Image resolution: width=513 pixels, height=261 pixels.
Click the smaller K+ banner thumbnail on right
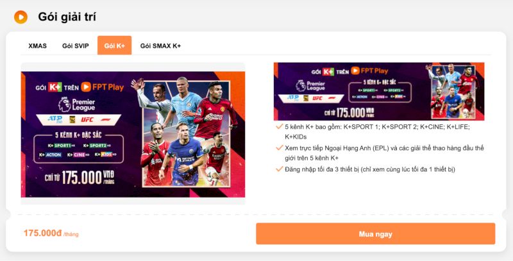tap(379, 91)
